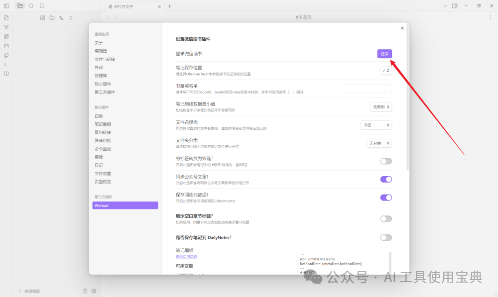Click the Weread book icon in ribbon
Image resolution: width=498 pixels, height=297 pixels.
tap(6, 74)
